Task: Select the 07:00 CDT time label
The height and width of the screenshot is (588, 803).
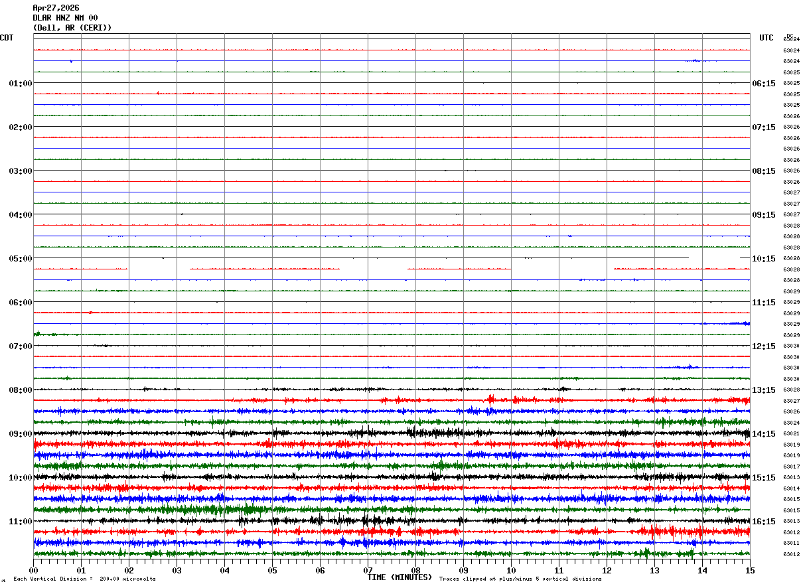Action: [x=21, y=346]
